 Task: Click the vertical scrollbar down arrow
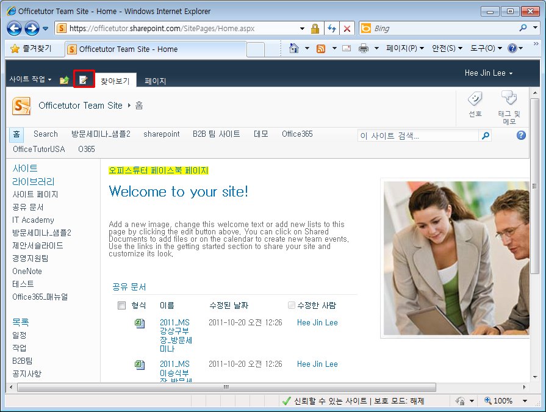coord(535,377)
